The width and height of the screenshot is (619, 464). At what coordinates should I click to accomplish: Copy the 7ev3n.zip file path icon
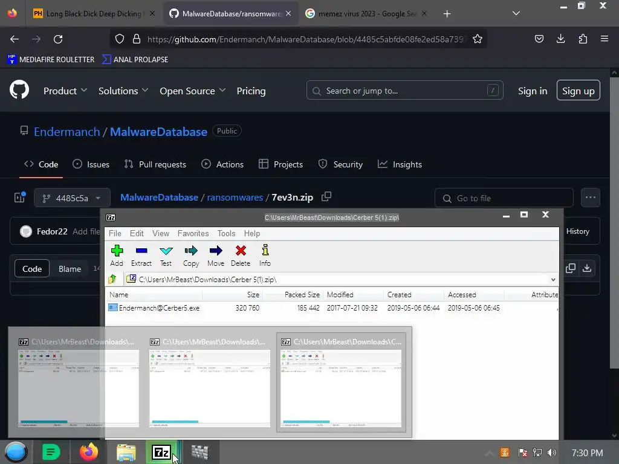point(326,196)
